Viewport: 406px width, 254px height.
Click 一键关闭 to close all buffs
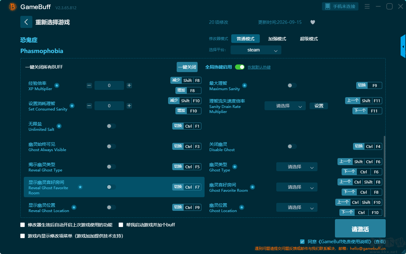(x=187, y=67)
